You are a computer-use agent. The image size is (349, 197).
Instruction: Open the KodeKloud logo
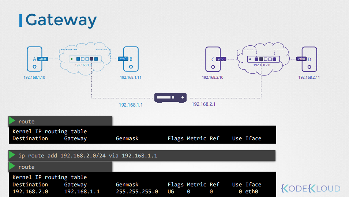point(311,189)
